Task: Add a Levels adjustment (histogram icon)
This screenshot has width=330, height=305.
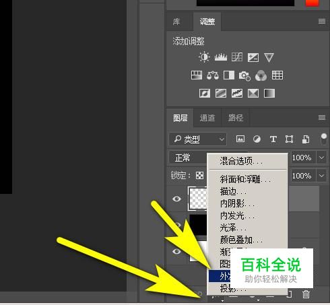Action: (221, 57)
